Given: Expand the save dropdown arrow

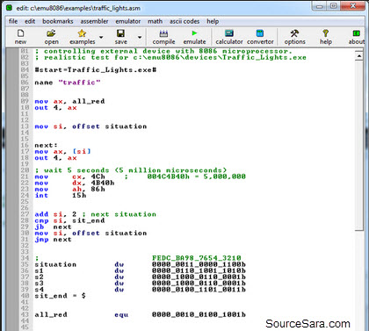Looking at the screenshot, I should tap(140, 37).
